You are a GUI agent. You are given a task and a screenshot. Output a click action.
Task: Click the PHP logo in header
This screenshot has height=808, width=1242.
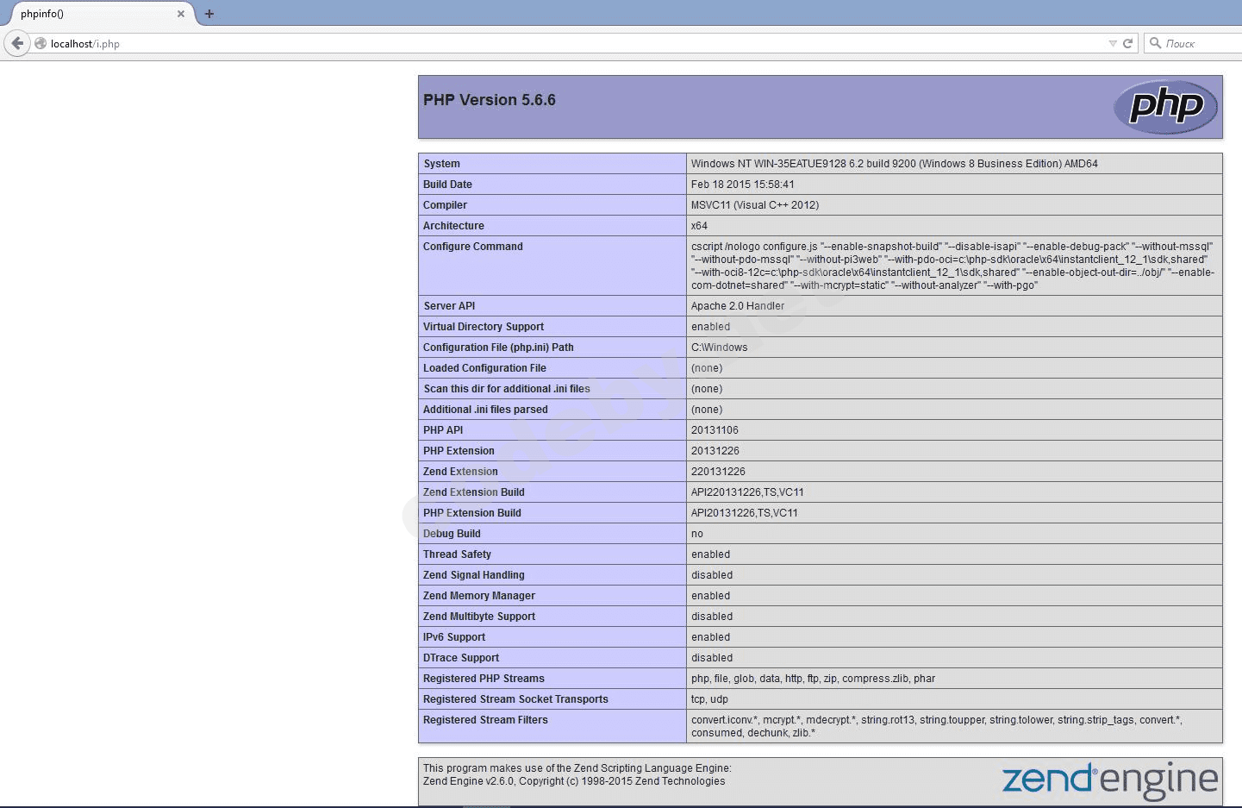click(1165, 107)
